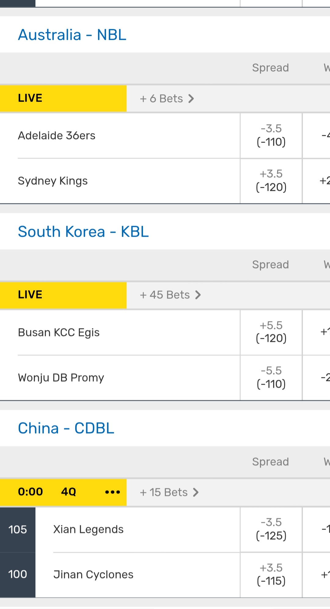
Task: Tap the Jinan Cyclones team name
Action: [93, 575]
